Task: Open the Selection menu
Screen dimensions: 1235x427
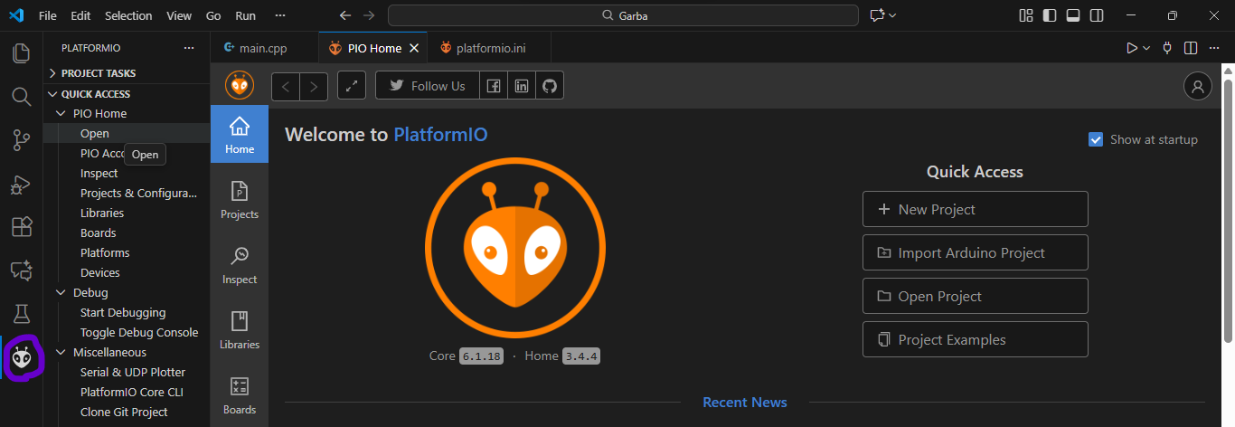Action: 128,15
